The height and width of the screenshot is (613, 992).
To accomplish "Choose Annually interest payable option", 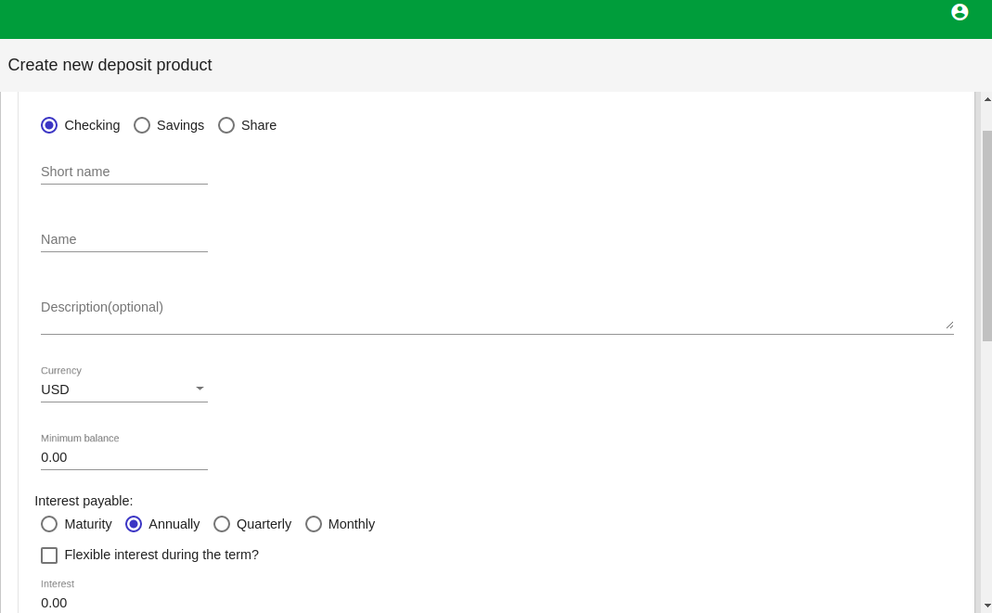I will (x=162, y=524).
